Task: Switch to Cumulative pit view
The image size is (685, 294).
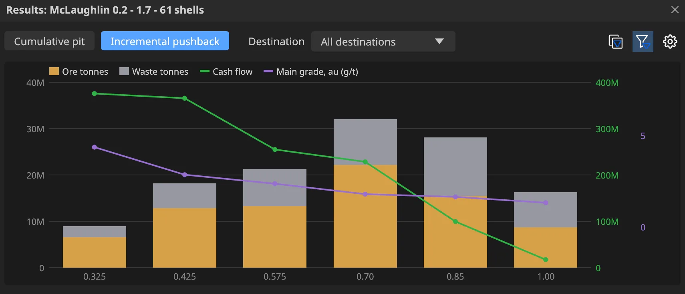Action: pyautogui.click(x=49, y=41)
